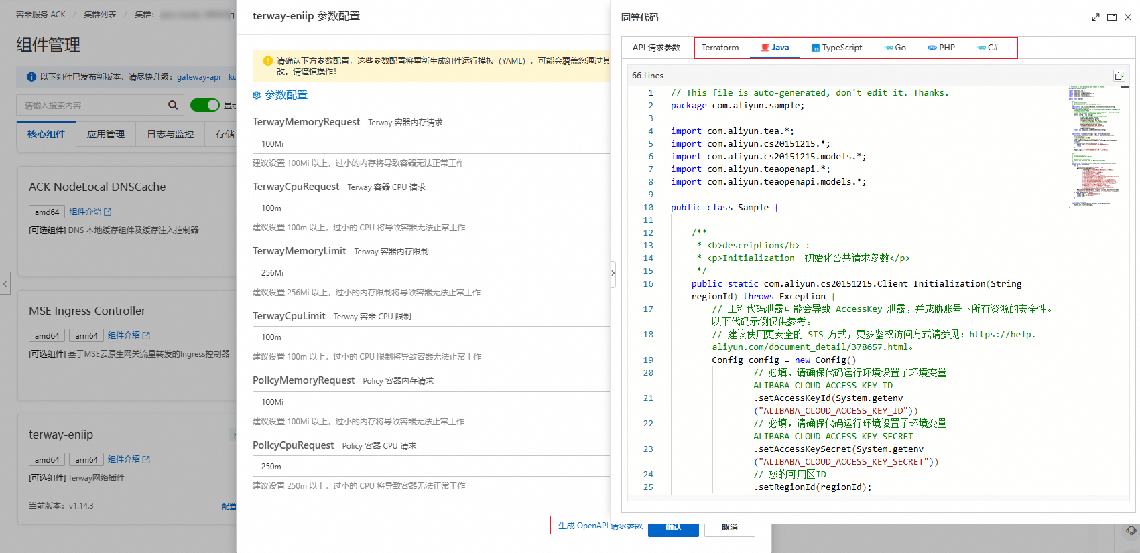Click '当前版本: v1.14.3' text

[61, 506]
